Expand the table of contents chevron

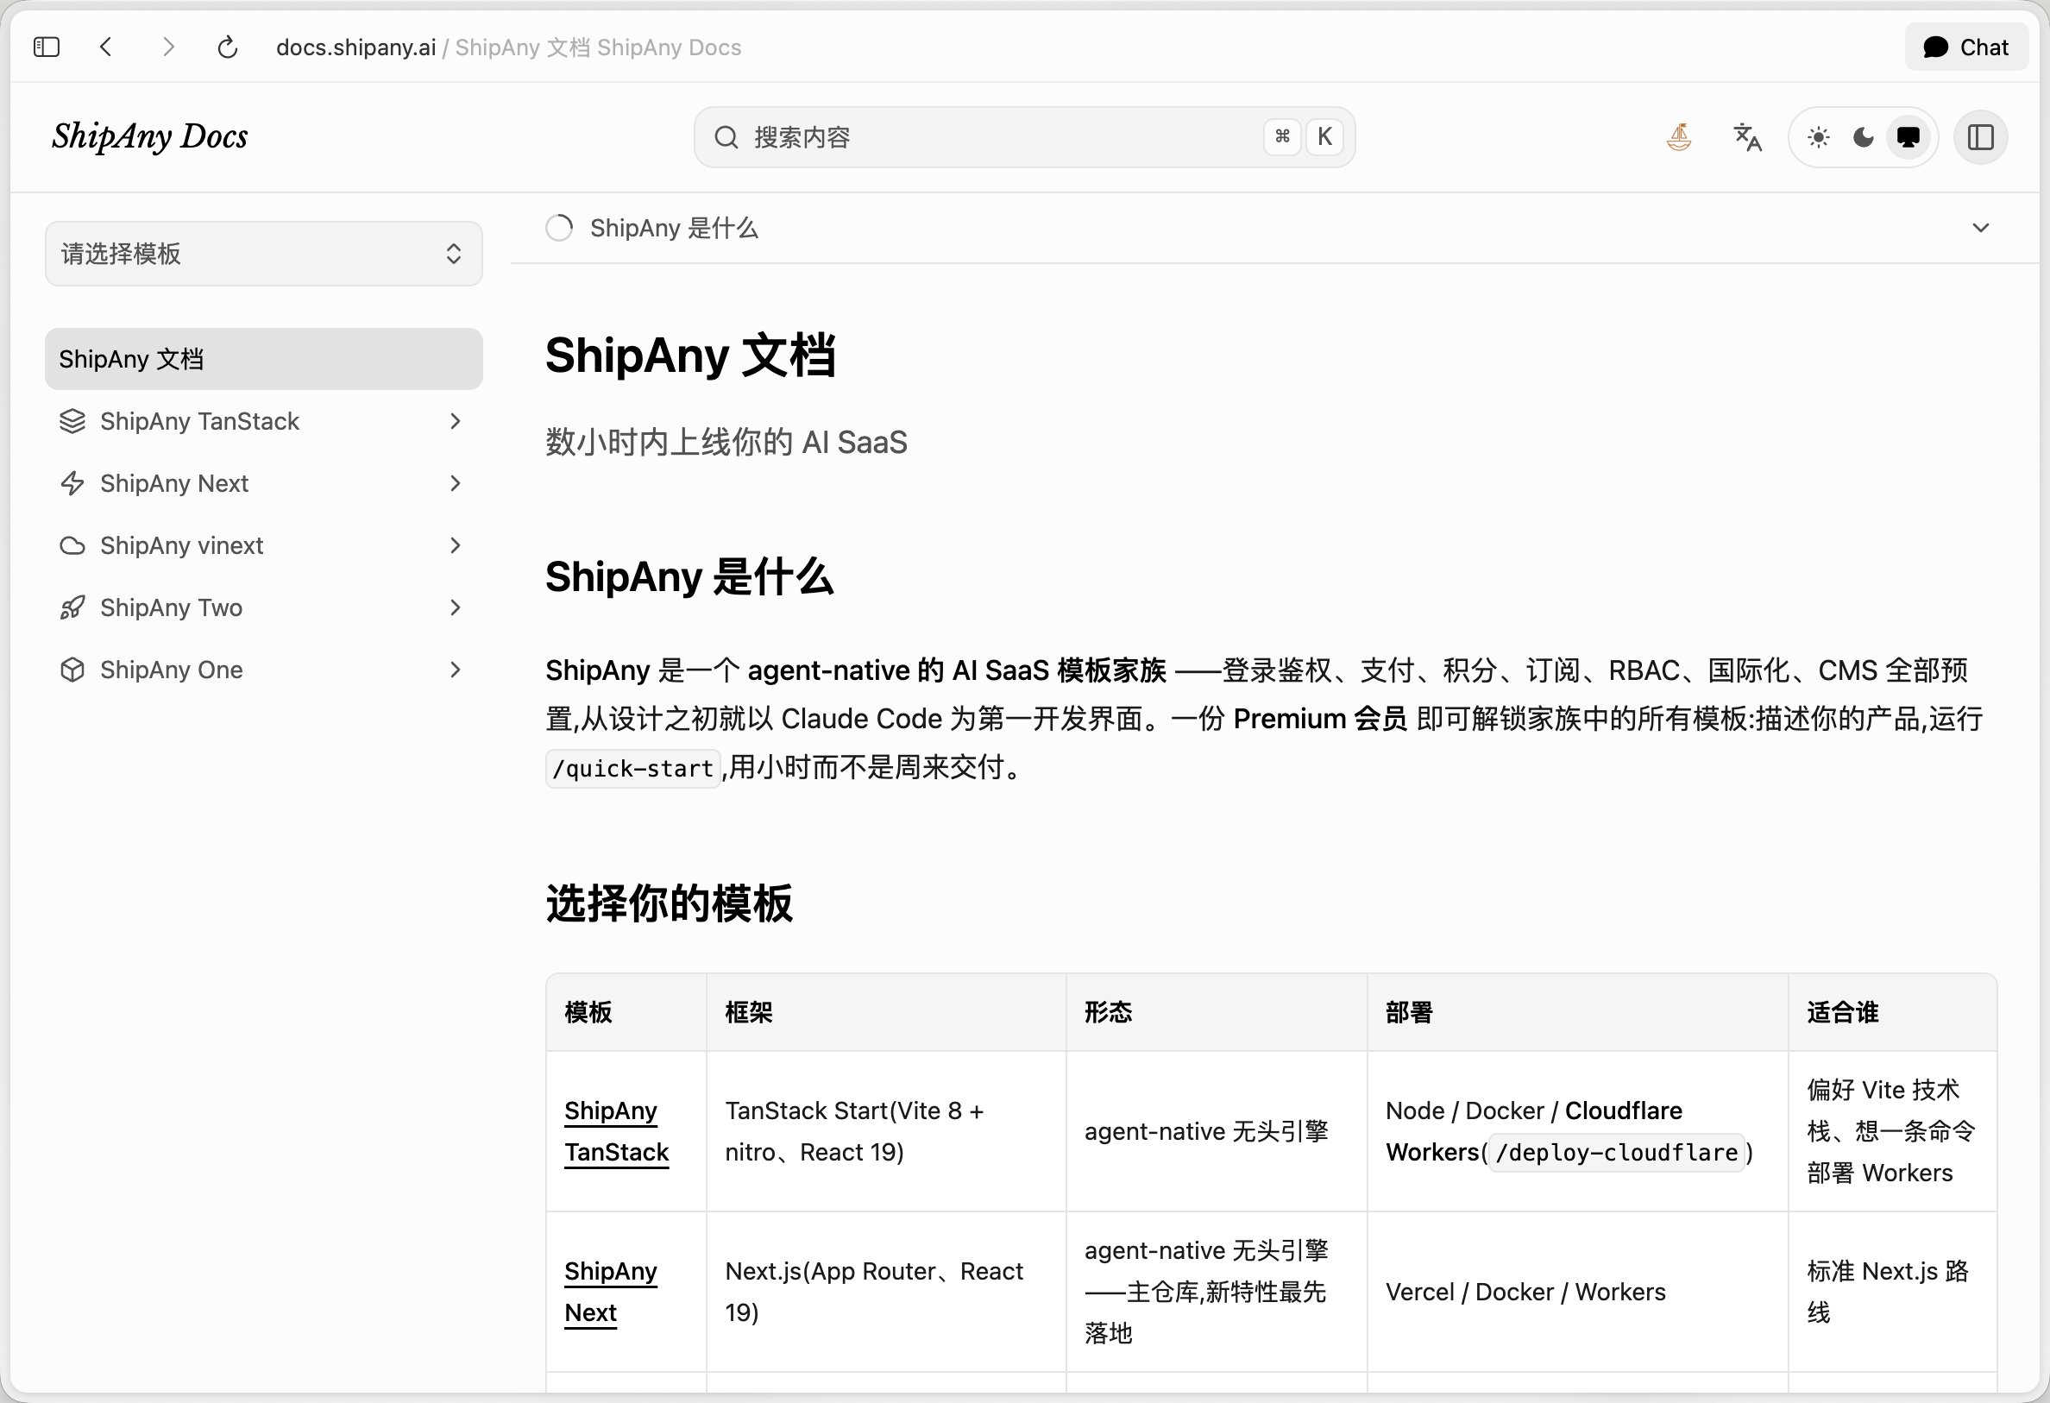(1980, 228)
